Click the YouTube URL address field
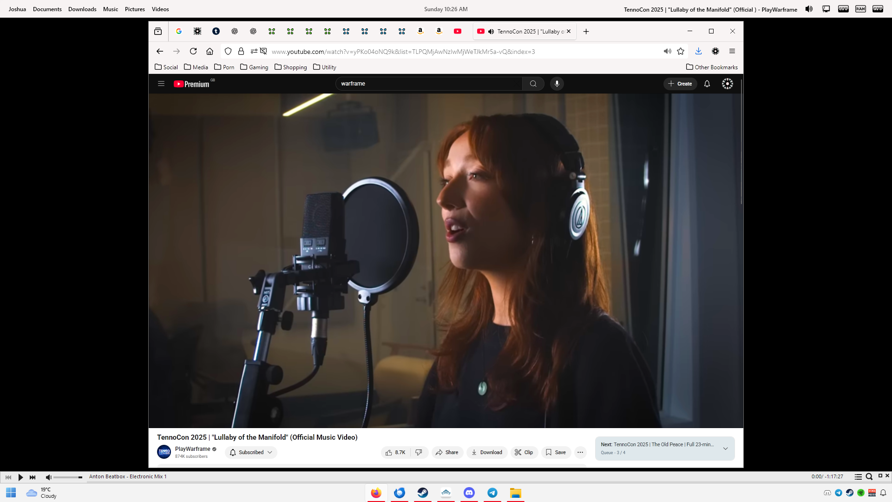This screenshot has height=502, width=892. click(x=403, y=52)
